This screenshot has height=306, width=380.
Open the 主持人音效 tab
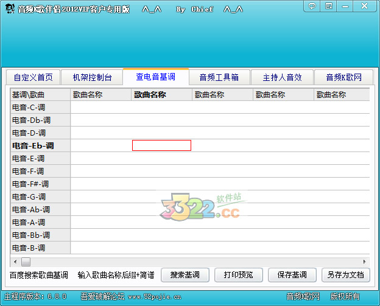[283, 77]
